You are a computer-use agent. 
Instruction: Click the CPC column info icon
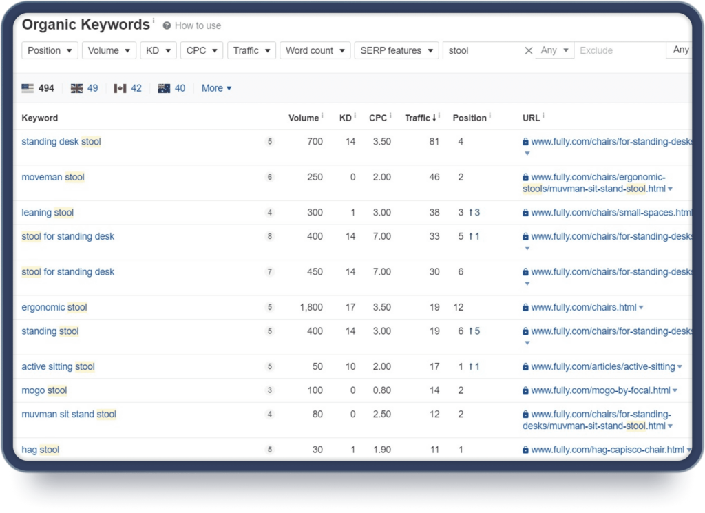click(390, 116)
